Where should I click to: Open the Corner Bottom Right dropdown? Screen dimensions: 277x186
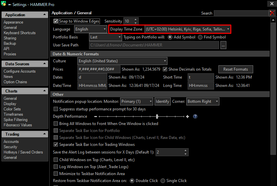pyautogui.click(x=203, y=101)
